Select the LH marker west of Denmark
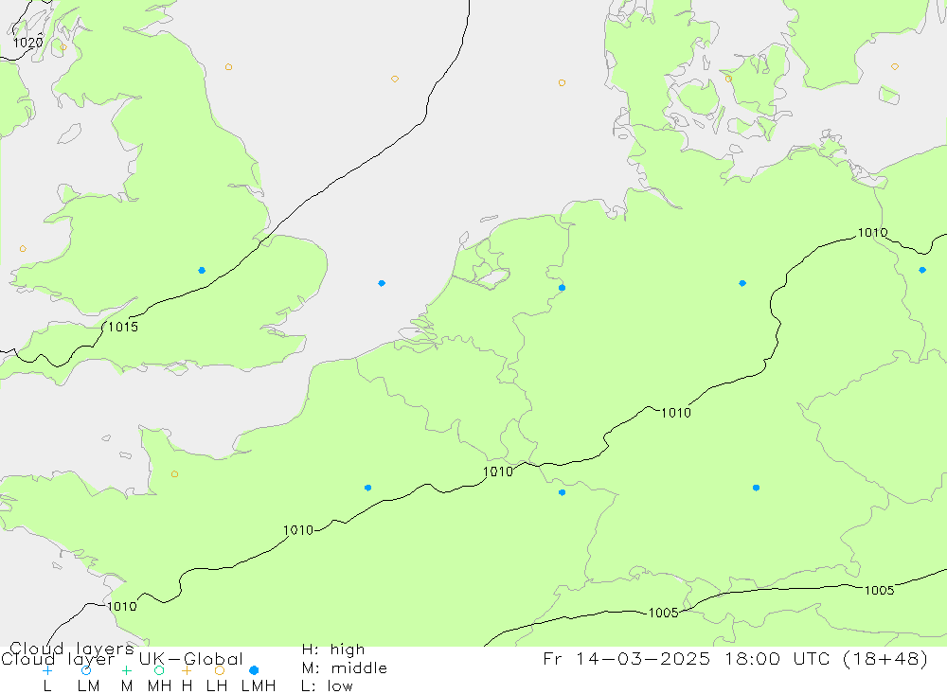947x694 pixels. (x=563, y=82)
